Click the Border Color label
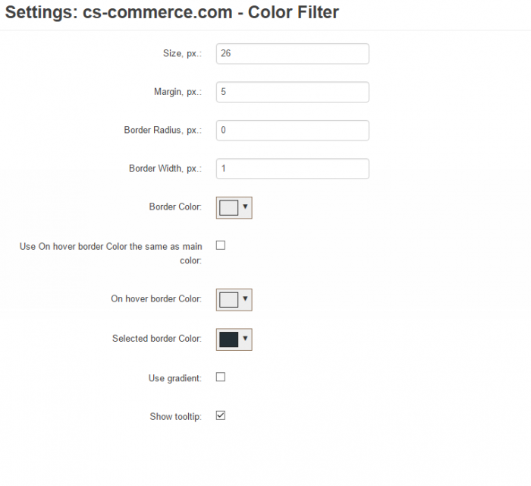This screenshot has height=486, width=531. pos(175,207)
